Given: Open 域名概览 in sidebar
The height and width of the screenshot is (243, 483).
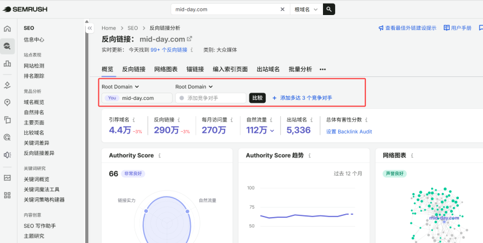Looking at the screenshot, I should [x=34, y=102].
